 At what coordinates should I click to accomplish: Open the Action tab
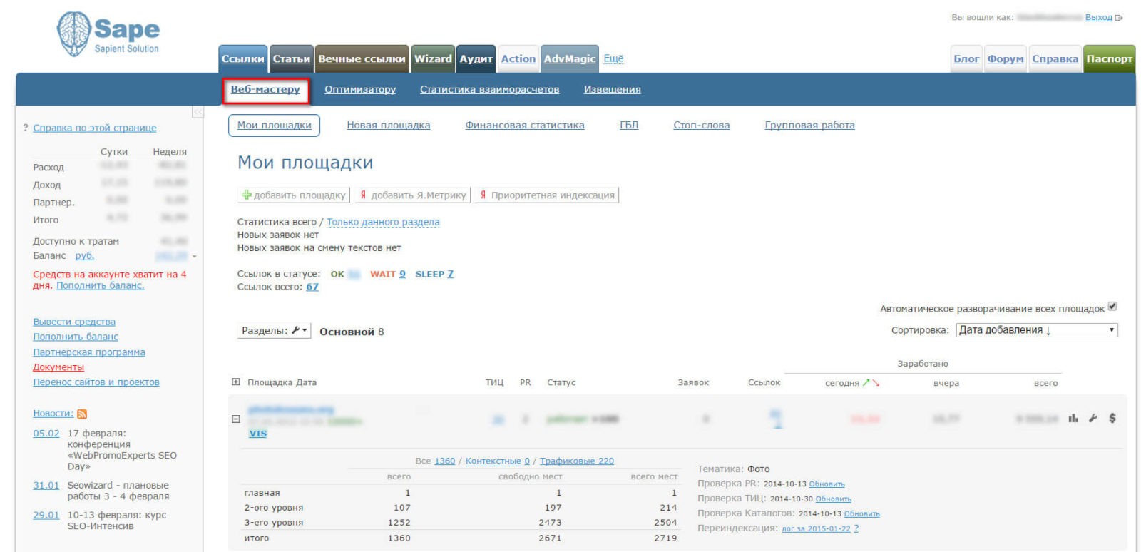pyautogui.click(x=518, y=58)
